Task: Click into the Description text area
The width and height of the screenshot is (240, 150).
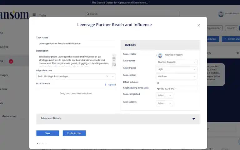Action: (x=74, y=60)
